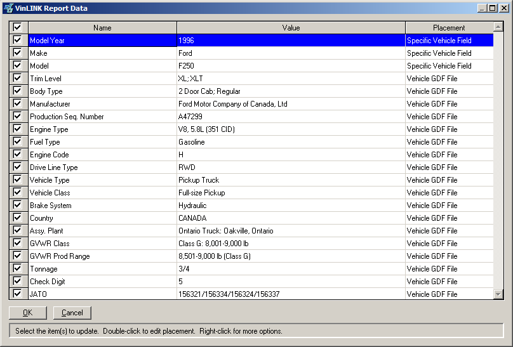
Task: Toggle the select-all checkbox in header
Action: [x=17, y=28]
